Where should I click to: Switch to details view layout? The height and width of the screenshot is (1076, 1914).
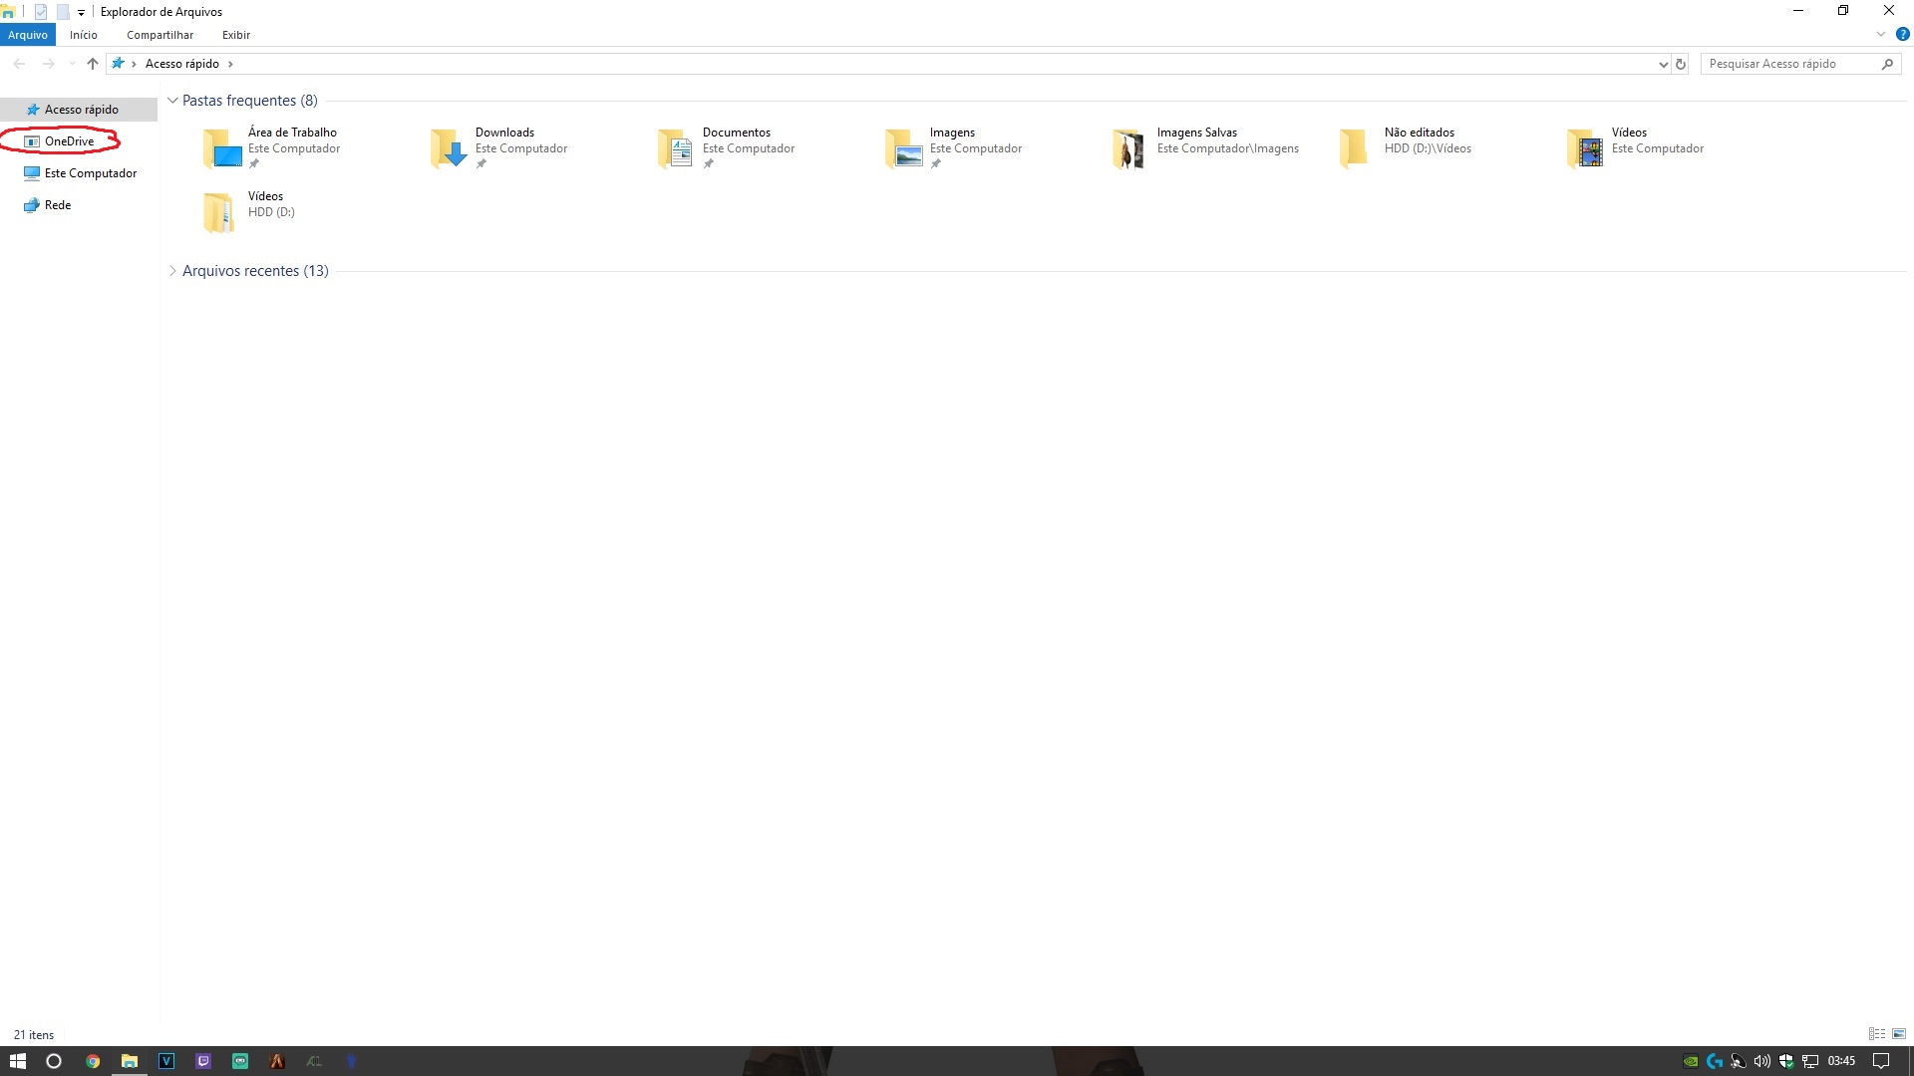[x=1877, y=1034]
